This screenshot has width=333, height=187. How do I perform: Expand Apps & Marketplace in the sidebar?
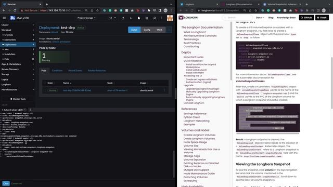point(33,64)
